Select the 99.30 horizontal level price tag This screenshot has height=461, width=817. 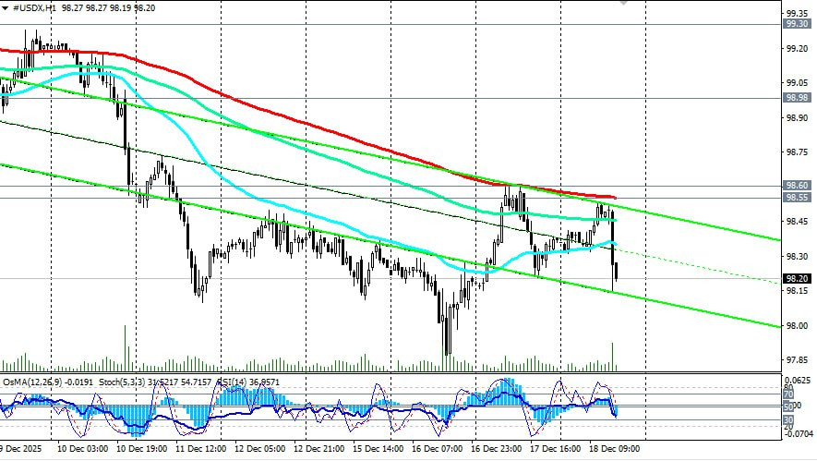click(x=798, y=24)
